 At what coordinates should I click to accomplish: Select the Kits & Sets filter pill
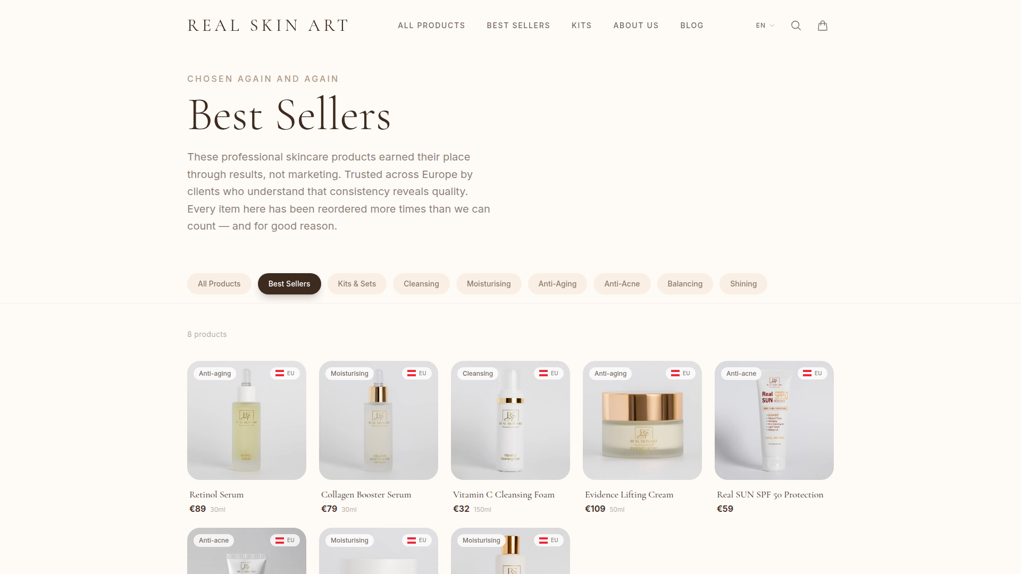pyautogui.click(x=357, y=284)
